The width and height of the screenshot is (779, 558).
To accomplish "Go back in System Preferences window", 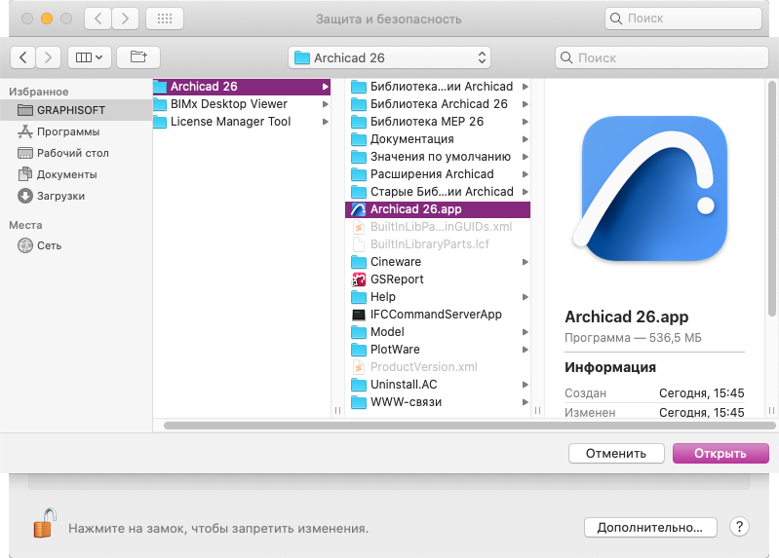I will point(97,19).
